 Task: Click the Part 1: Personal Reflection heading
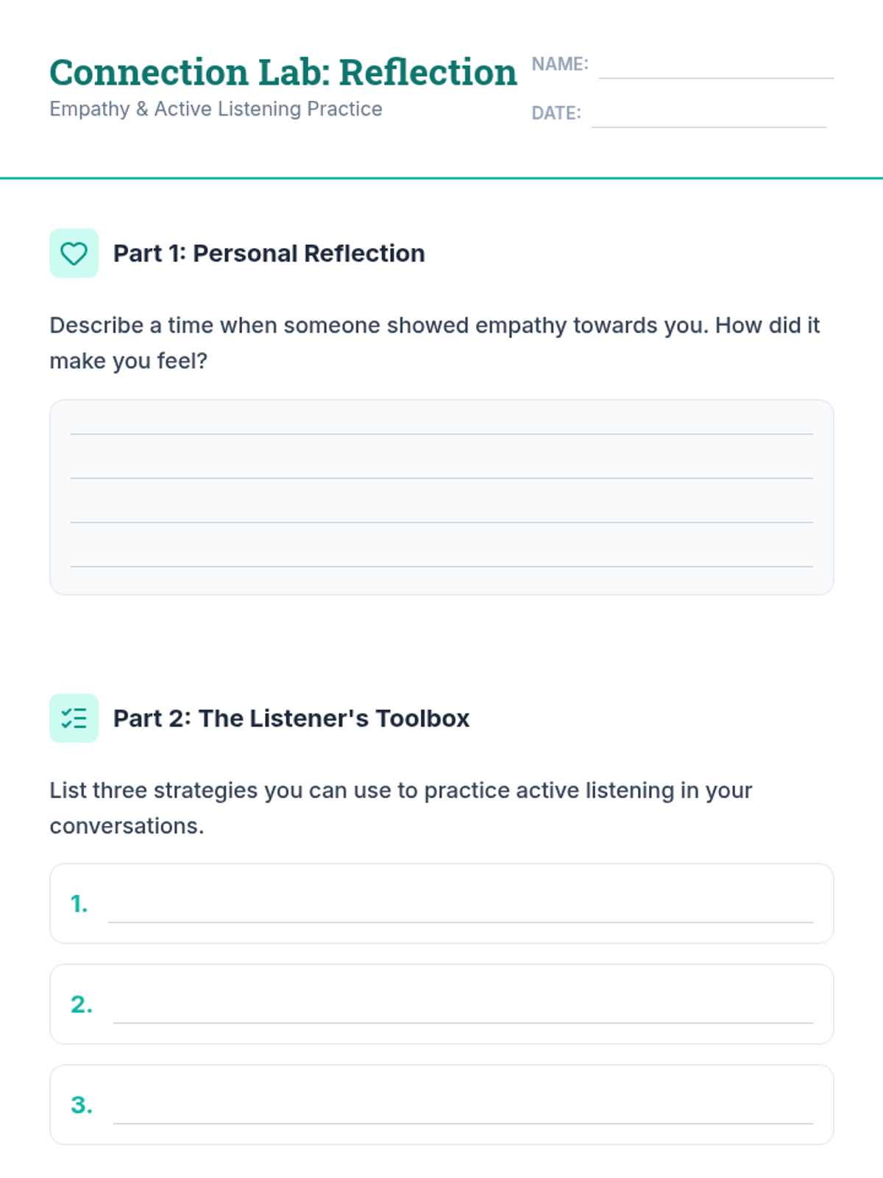click(269, 253)
